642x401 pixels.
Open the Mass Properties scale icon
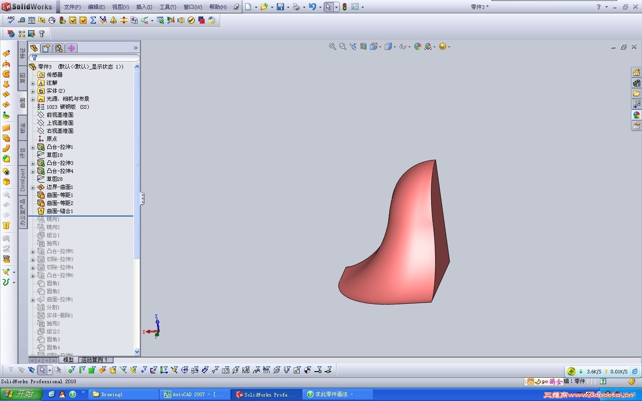(x=32, y=20)
